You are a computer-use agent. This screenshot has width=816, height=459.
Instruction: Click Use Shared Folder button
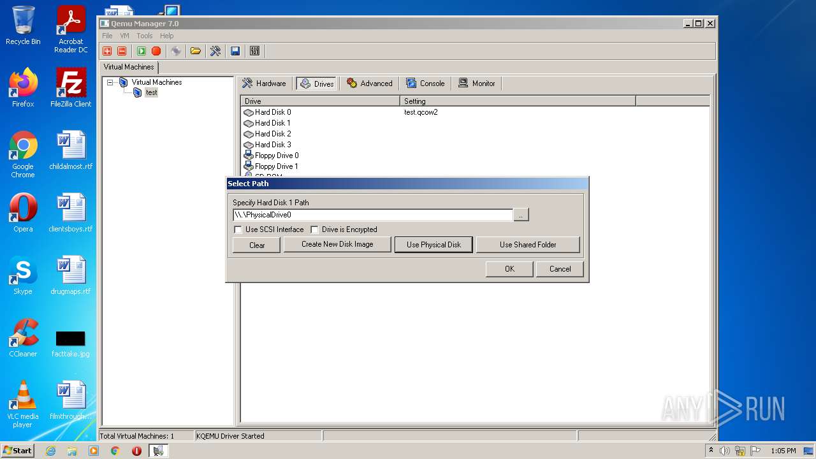pyautogui.click(x=528, y=245)
